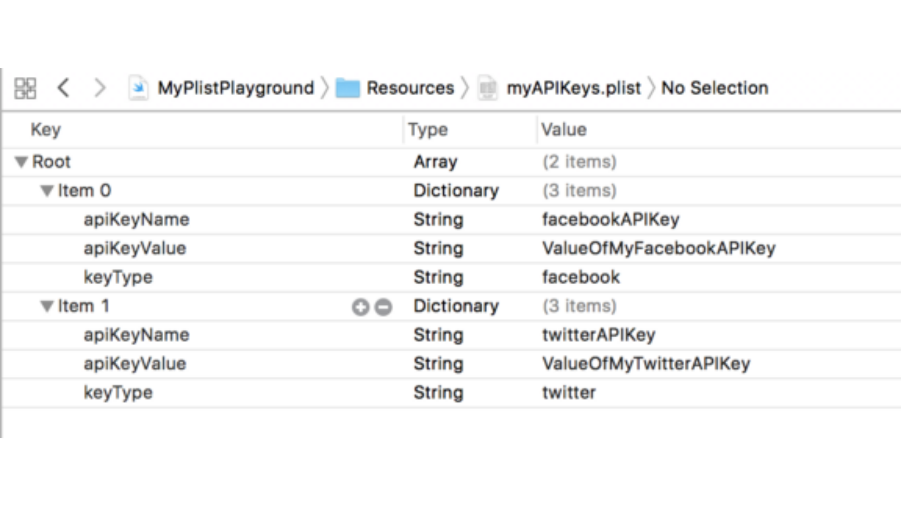Collapse the Item 0 disclosure triangle
Viewport: 901px width, 506px height.
pyautogui.click(x=47, y=191)
